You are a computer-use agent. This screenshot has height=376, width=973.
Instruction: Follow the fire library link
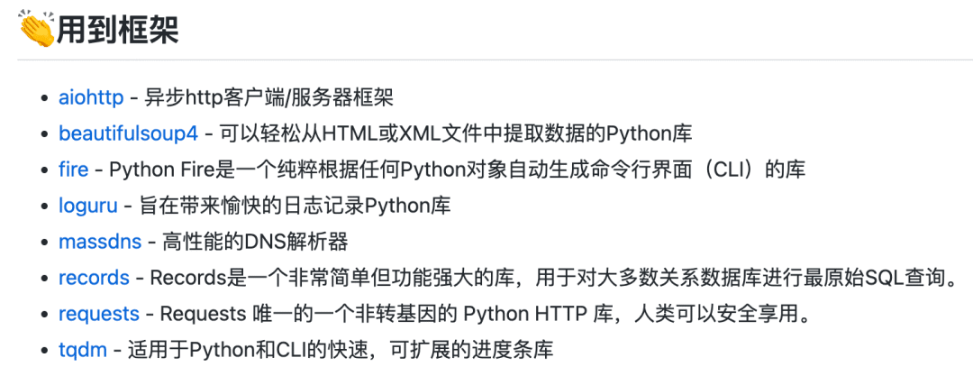74,170
